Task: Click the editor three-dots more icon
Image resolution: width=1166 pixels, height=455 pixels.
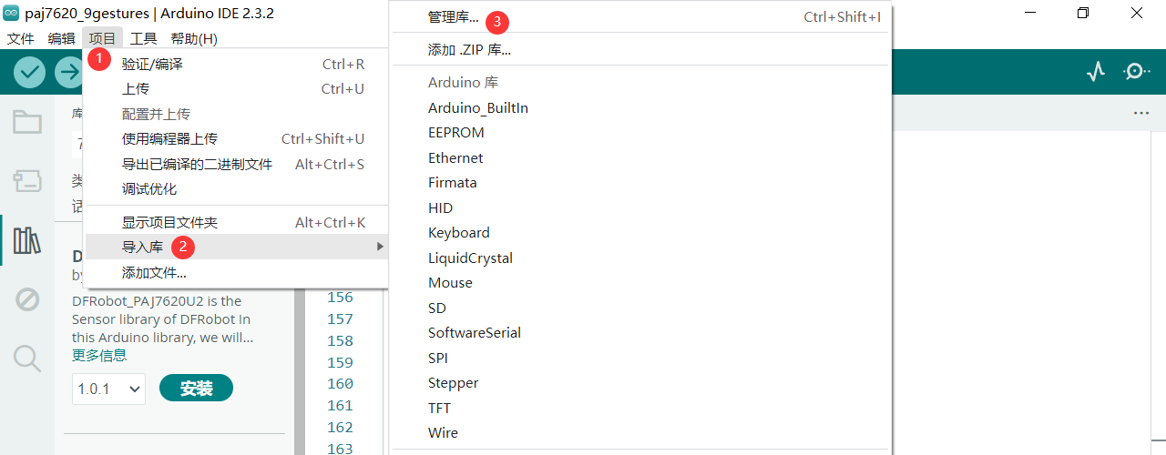Action: coord(1141,113)
